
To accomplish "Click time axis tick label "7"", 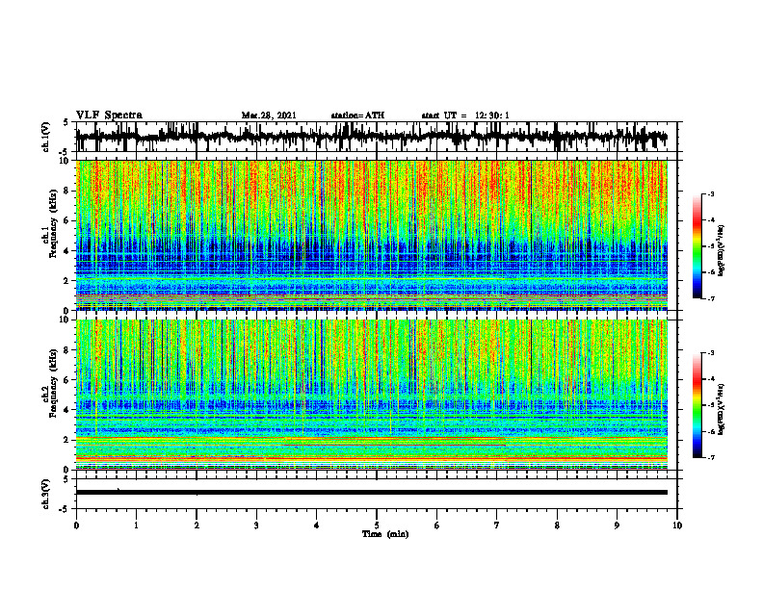I will pyautogui.click(x=497, y=525).
